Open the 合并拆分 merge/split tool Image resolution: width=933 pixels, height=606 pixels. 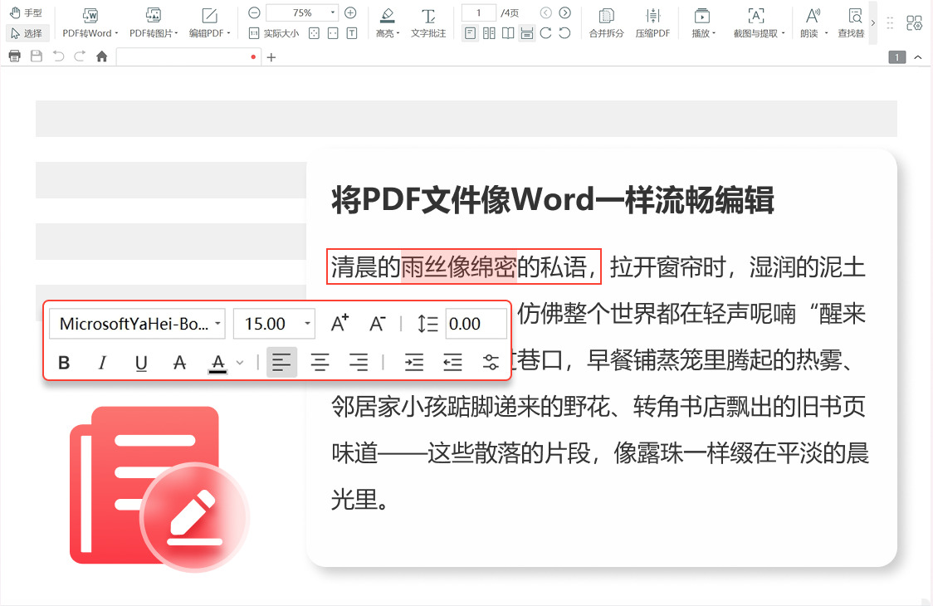(x=606, y=23)
